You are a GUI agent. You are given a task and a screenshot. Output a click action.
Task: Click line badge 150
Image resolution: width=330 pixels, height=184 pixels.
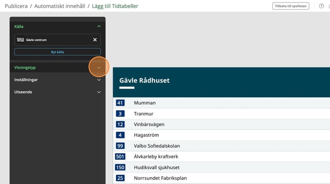120,167
